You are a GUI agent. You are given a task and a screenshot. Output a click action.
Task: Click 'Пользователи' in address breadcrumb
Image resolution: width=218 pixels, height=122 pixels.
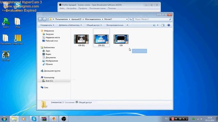61,19
